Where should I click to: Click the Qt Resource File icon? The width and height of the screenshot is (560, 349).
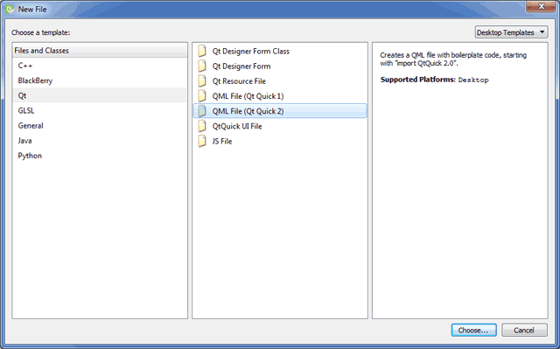[x=202, y=81]
